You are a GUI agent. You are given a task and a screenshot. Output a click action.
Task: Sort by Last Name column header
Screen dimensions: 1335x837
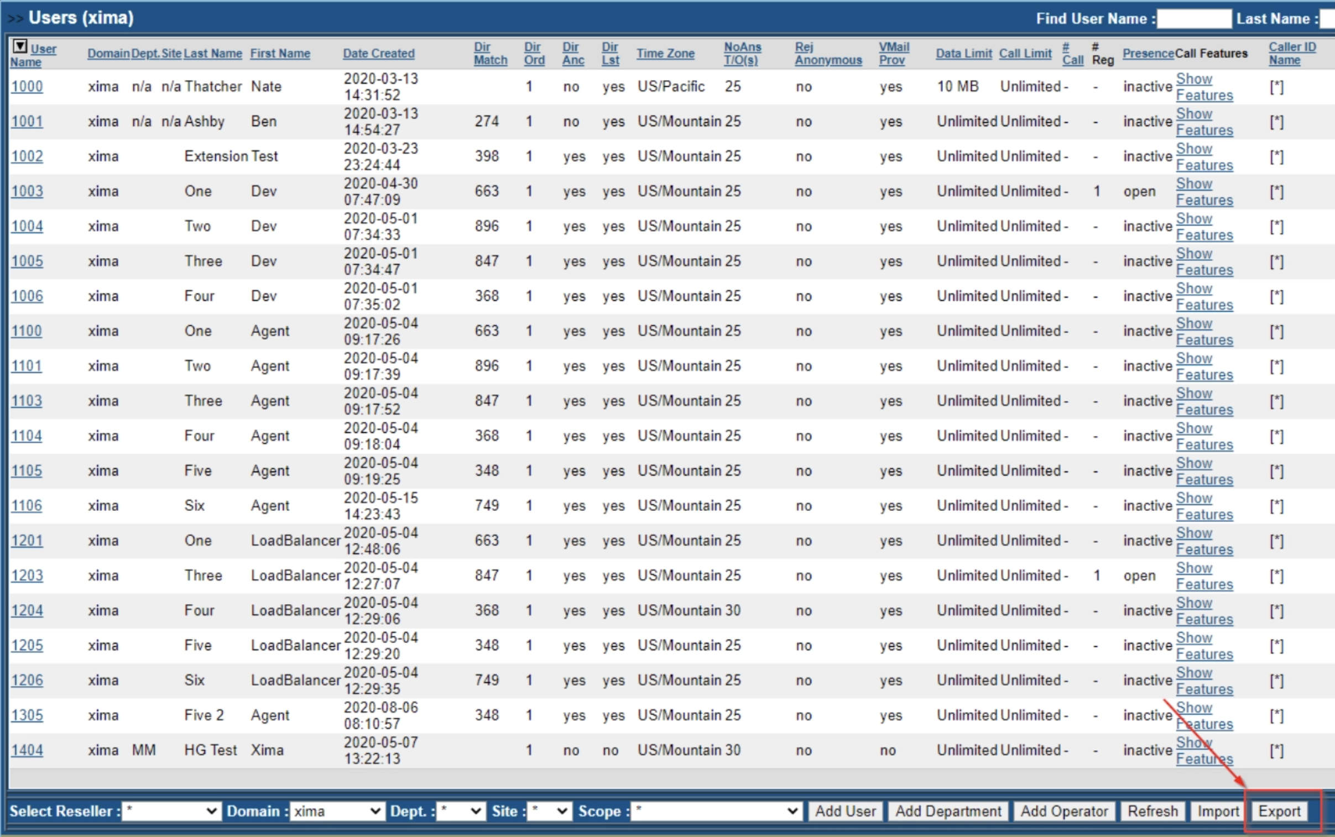pos(212,54)
